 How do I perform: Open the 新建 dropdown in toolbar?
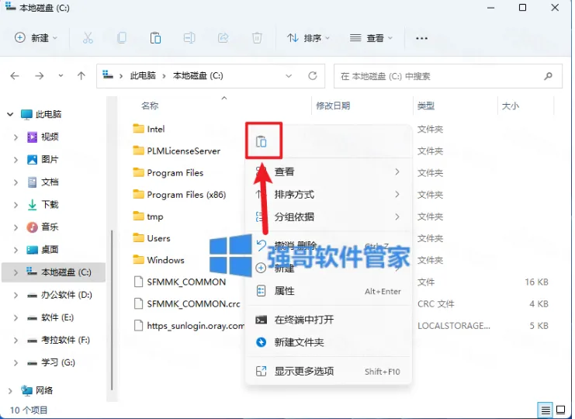point(36,38)
